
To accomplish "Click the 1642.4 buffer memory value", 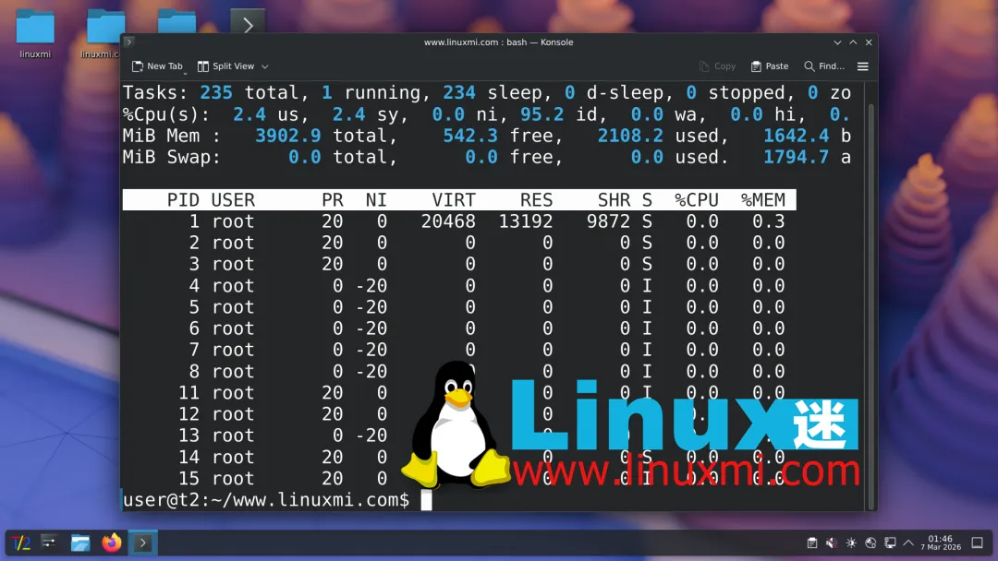I will click(x=797, y=136).
